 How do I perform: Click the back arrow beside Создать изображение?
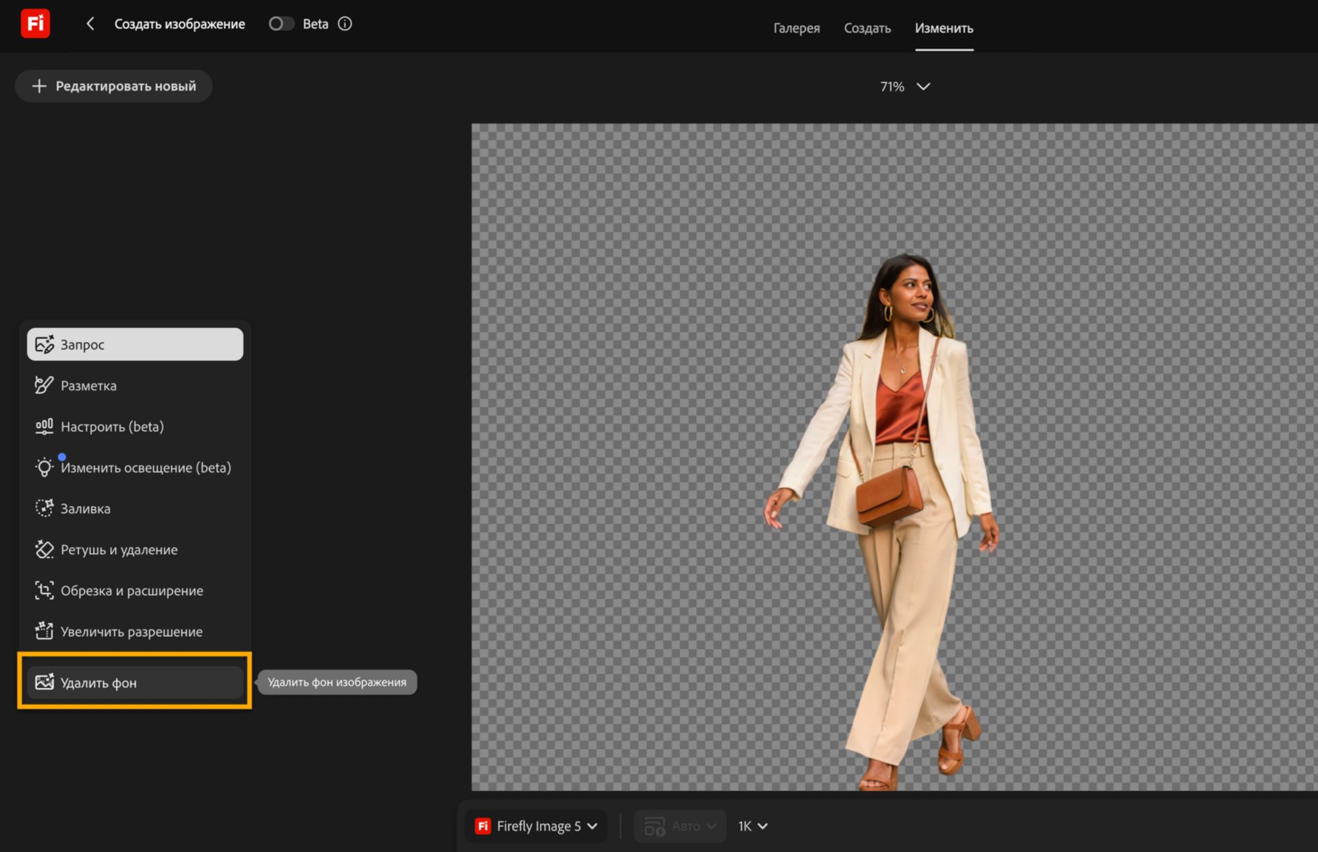90,24
